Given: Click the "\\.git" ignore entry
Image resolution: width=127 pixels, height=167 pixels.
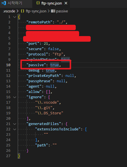Looking at the screenshot, I should tap(44, 108).
